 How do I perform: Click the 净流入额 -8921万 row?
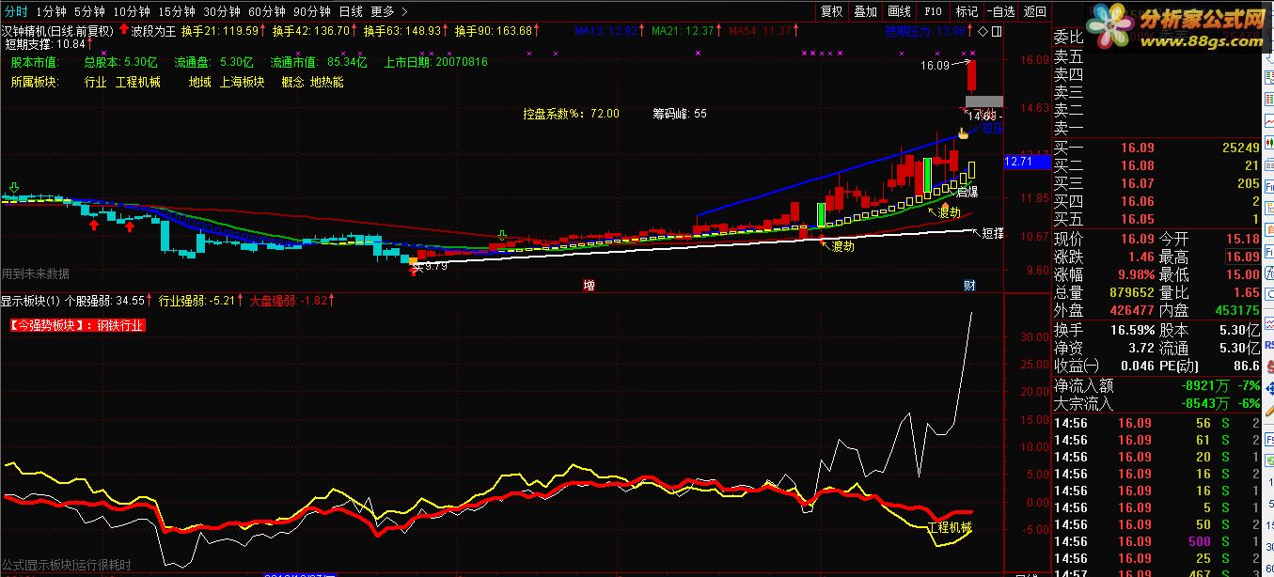pos(1156,385)
